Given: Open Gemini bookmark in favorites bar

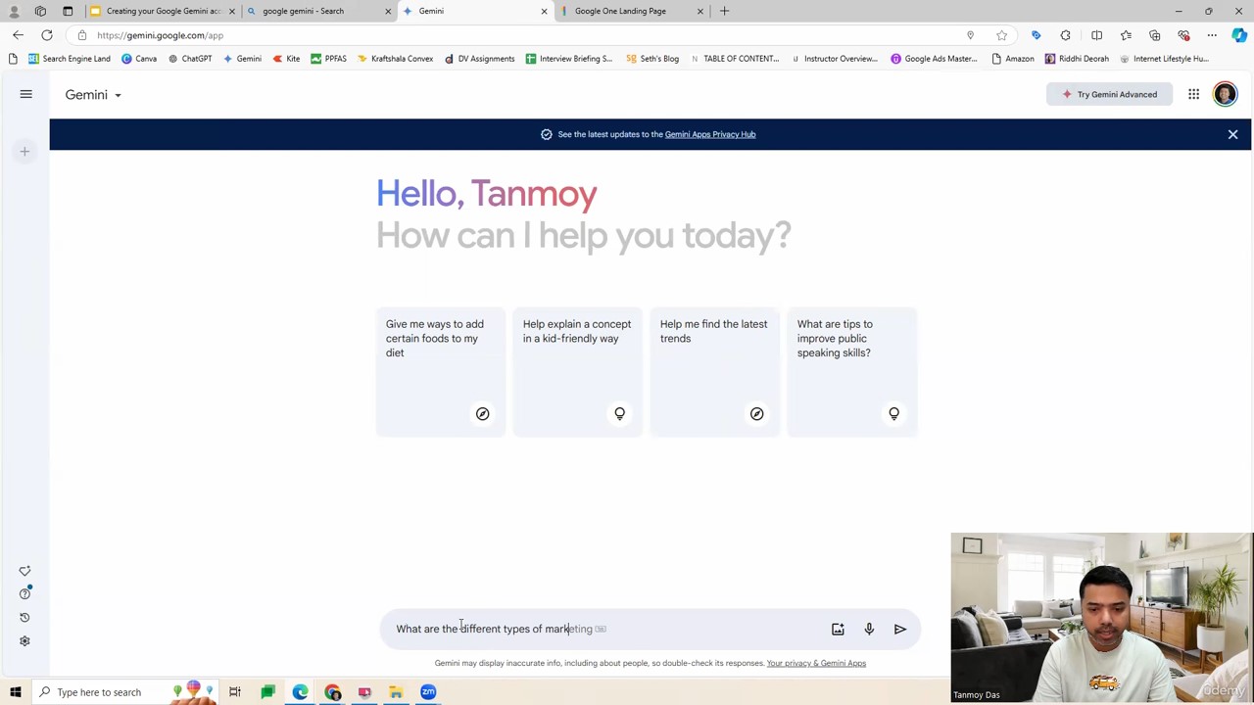Looking at the screenshot, I should 242,59.
